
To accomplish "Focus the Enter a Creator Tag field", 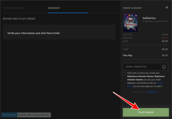I will tap(142, 67).
